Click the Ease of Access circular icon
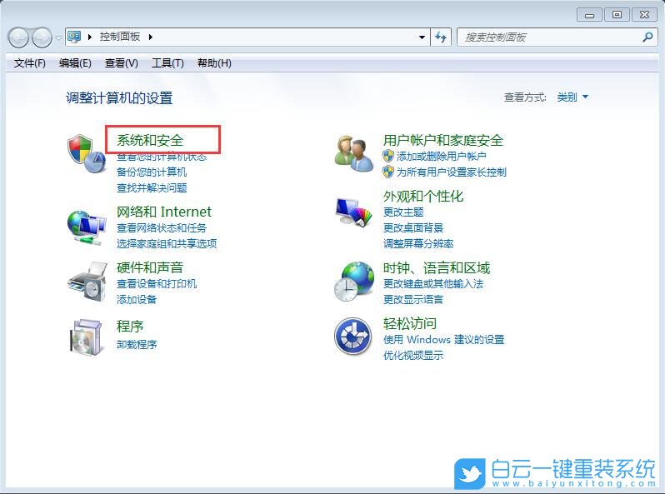The width and height of the screenshot is (665, 494). click(x=352, y=337)
